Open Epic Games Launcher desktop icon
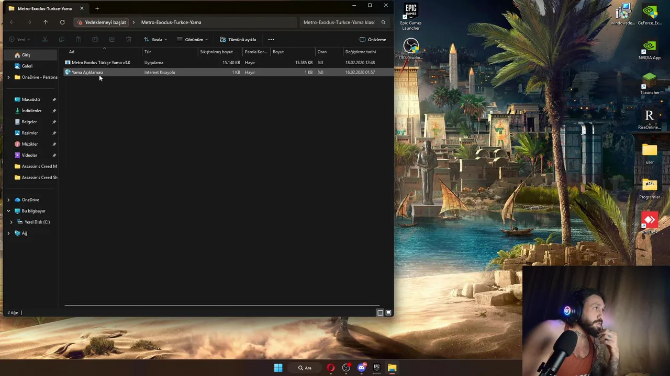The width and height of the screenshot is (670, 376). [x=411, y=17]
